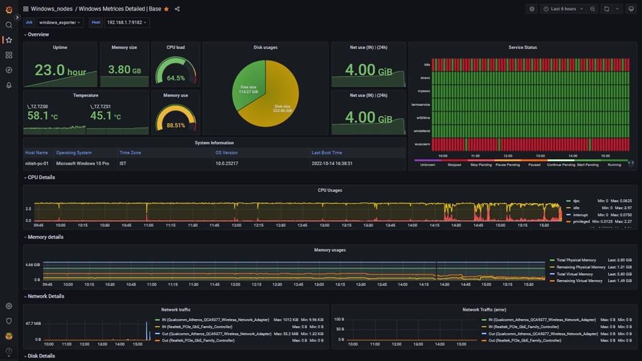Unstar the dashboard using the star icon
This screenshot has width=642, height=361.
166,9
